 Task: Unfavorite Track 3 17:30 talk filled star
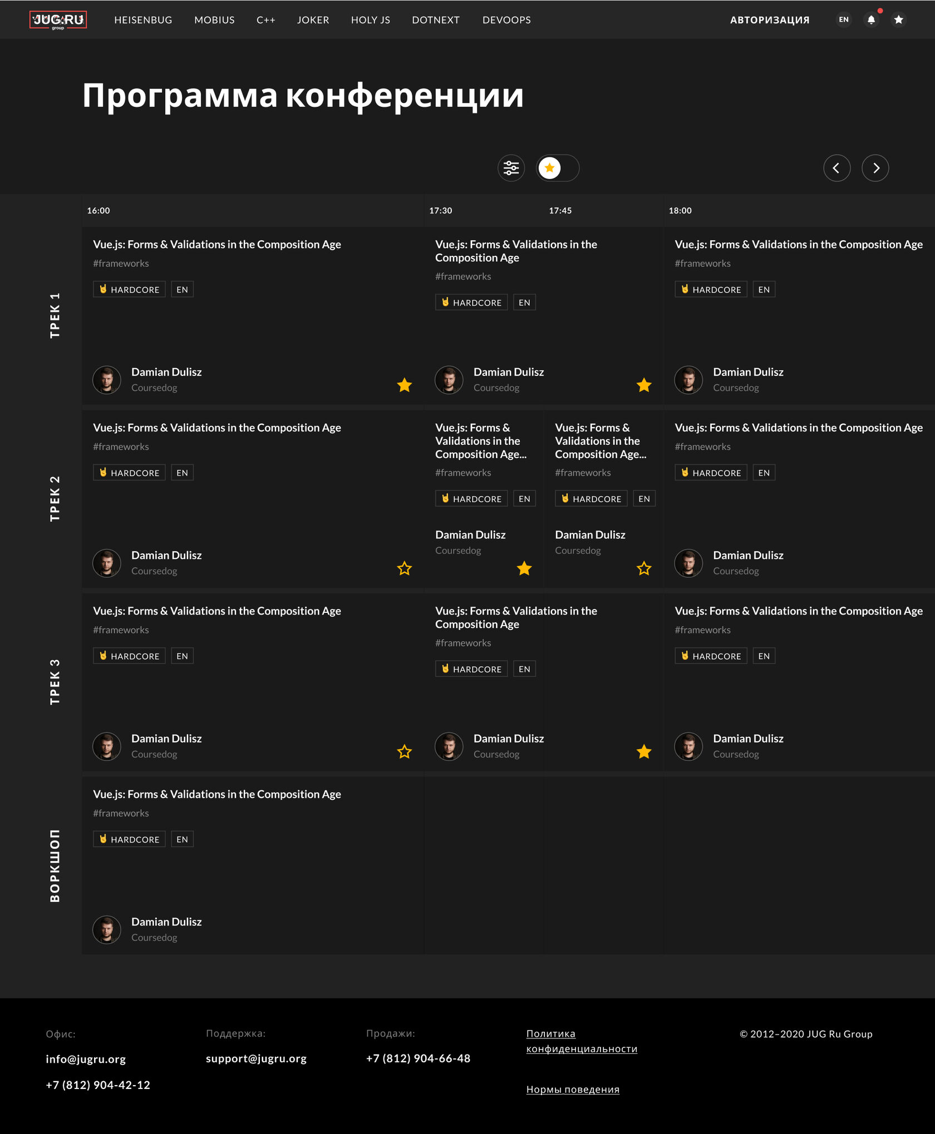(644, 752)
